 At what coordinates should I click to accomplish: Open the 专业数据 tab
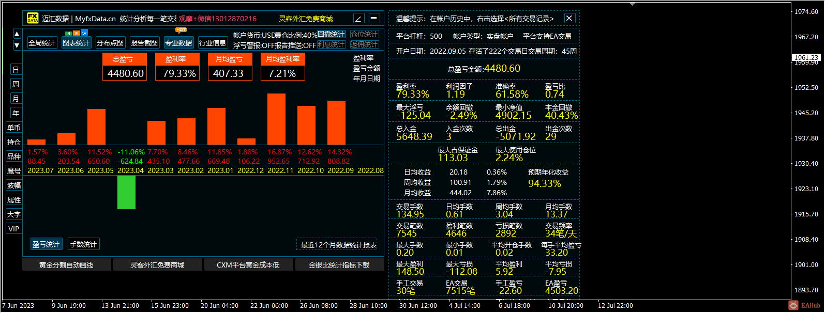178,43
